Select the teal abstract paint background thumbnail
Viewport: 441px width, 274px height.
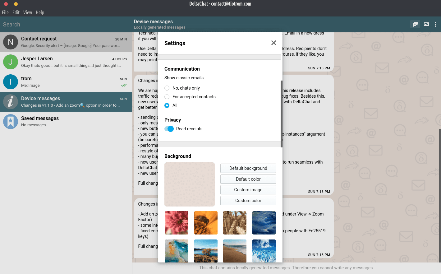point(177,251)
